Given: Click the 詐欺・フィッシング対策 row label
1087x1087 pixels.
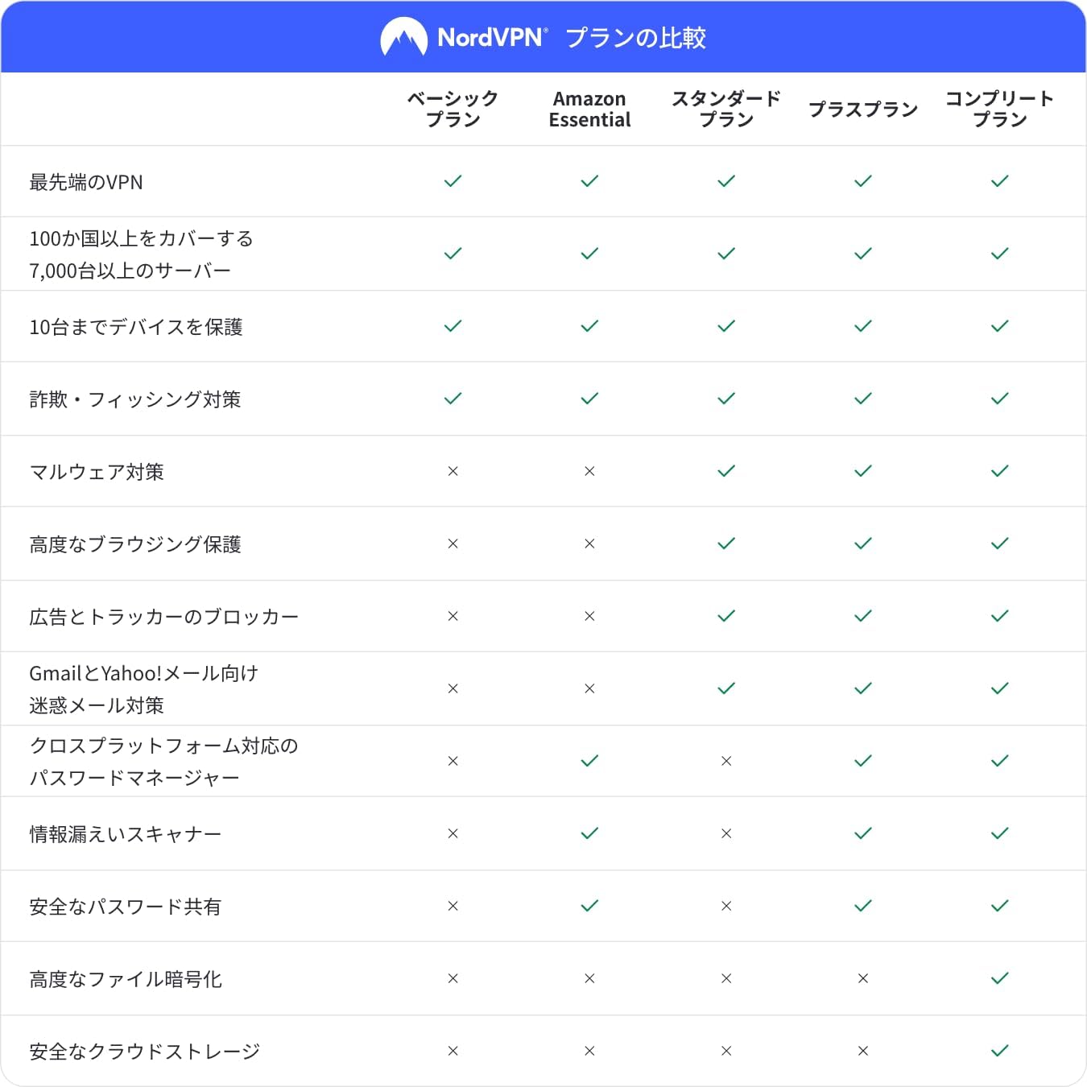Looking at the screenshot, I should point(135,399).
